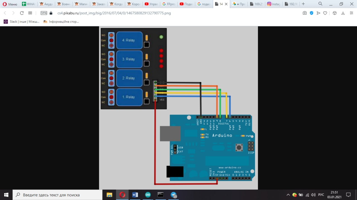Switch to the ФІНАН spreadsheet tab

29,4
